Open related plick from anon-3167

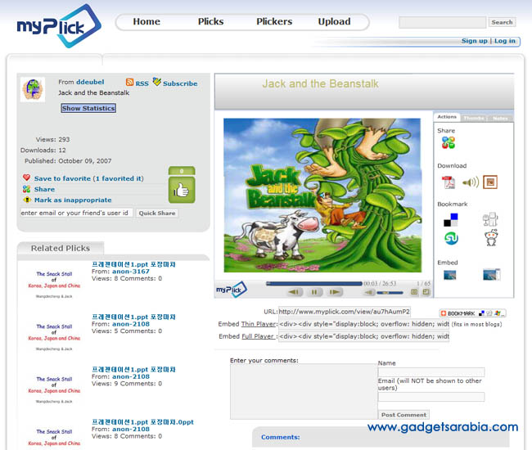pyautogui.click(x=133, y=264)
